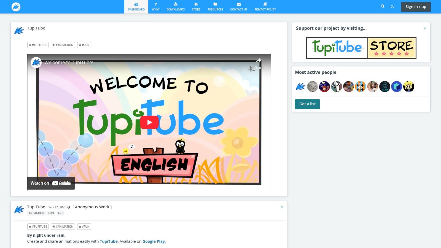The image size is (441, 248).
Task: Open the Resources folder menu
Action: click(215, 7)
